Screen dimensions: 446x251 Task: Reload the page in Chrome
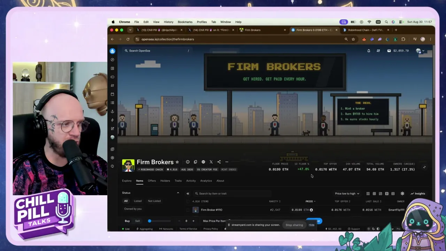coord(128,39)
